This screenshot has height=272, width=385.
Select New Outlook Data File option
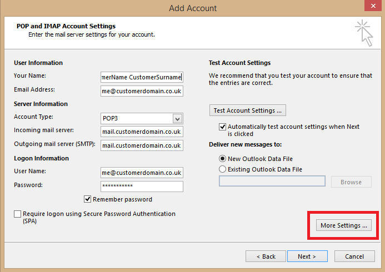[x=223, y=159]
